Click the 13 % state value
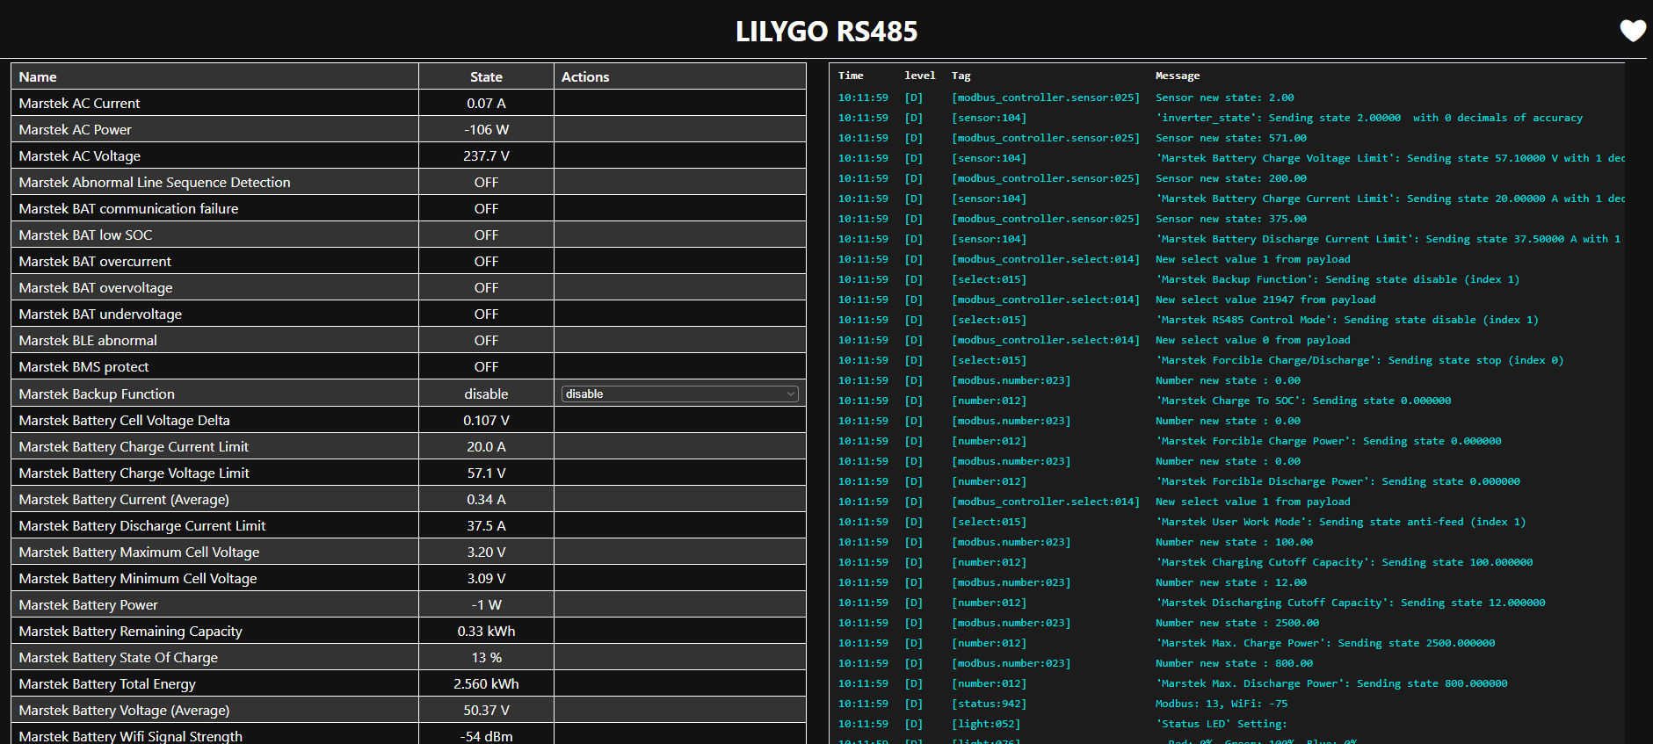Image resolution: width=1653 pixels, height=744 pixels. tap(486, 657)
